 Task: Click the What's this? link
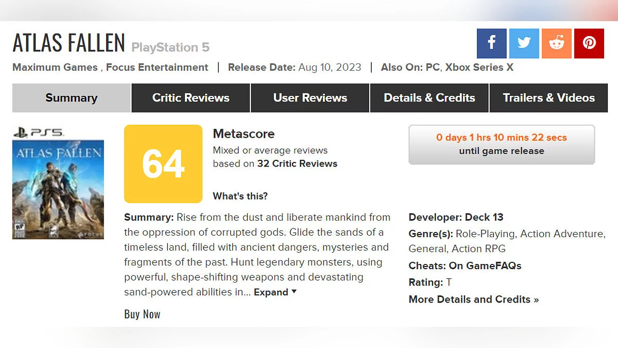(240, 196)
